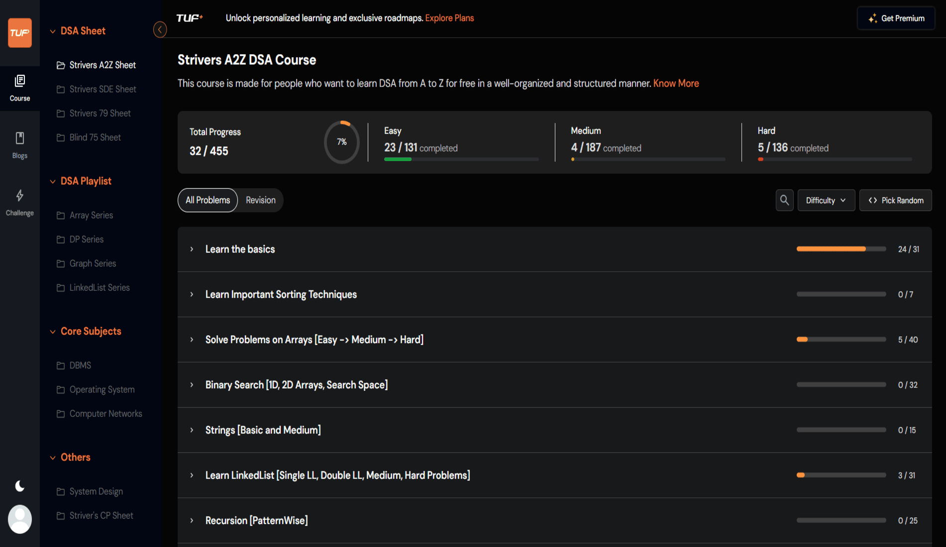Select the All Problems view

tap(208, 200)
